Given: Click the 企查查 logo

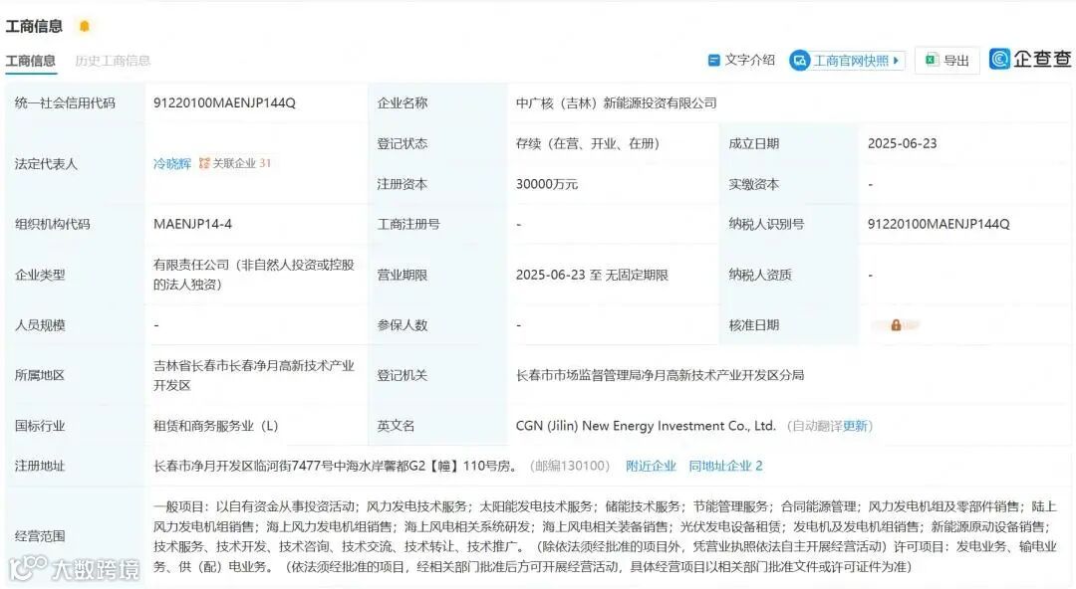Looking at the screenshot, I should click(1030, 59).
